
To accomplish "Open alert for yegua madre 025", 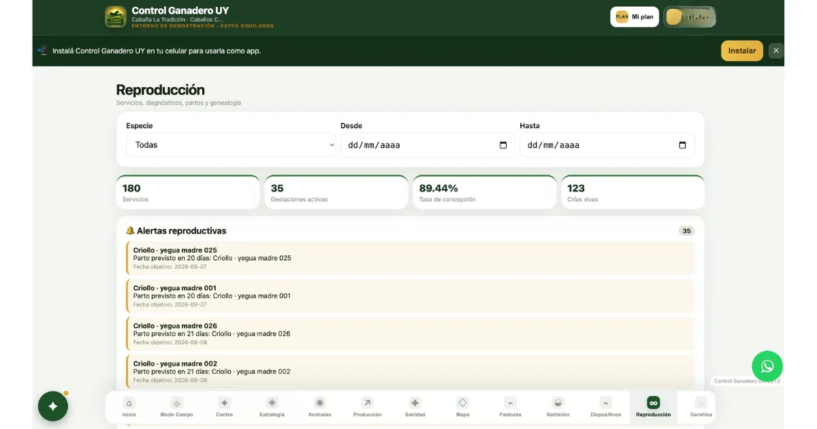I will pos(411,258).
